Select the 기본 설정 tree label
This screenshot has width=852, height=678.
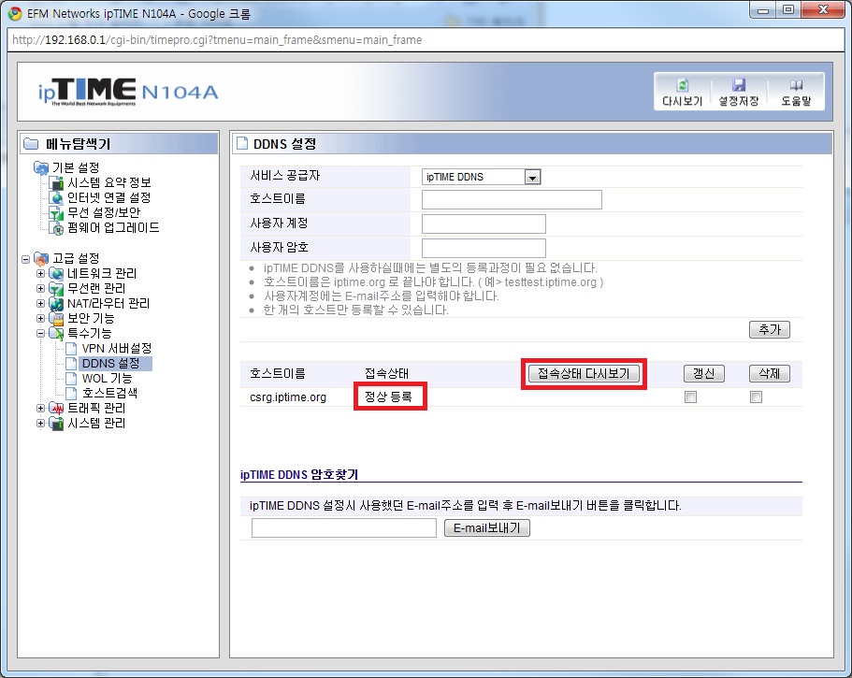[x=76, y=168]
